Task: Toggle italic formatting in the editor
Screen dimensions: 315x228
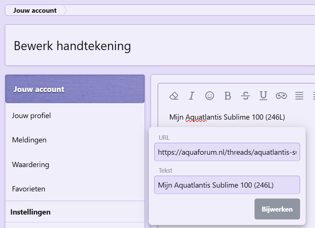Action: pos(192,96)
